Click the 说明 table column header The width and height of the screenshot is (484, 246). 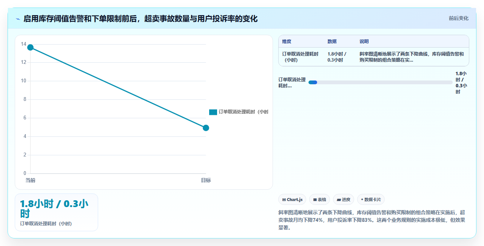[364, 42]
